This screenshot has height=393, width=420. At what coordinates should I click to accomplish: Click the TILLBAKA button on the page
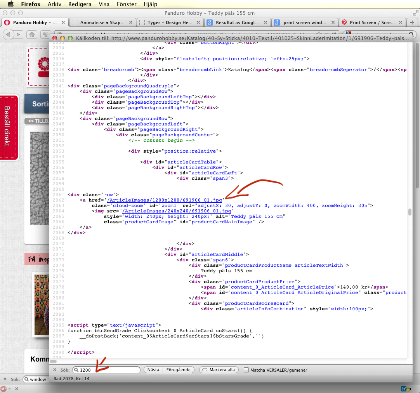pos(37,121)
